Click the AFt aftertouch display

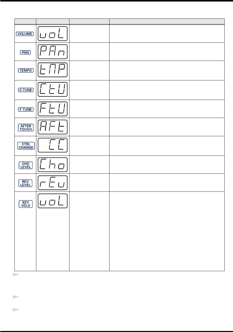[53, 127]
